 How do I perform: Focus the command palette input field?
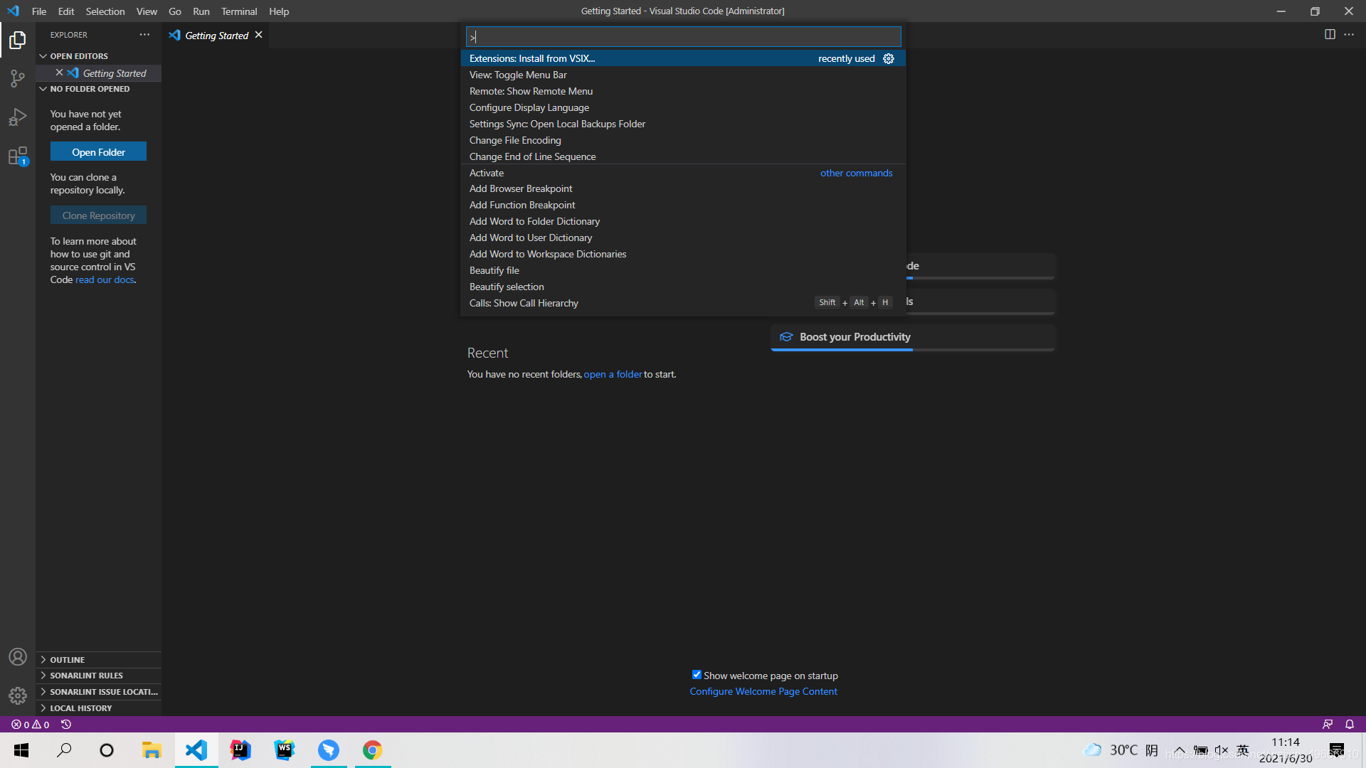(683, 37)
